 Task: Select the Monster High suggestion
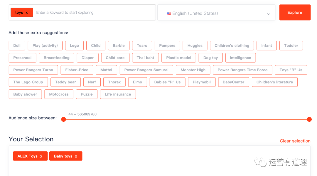[x=193, y=70]
